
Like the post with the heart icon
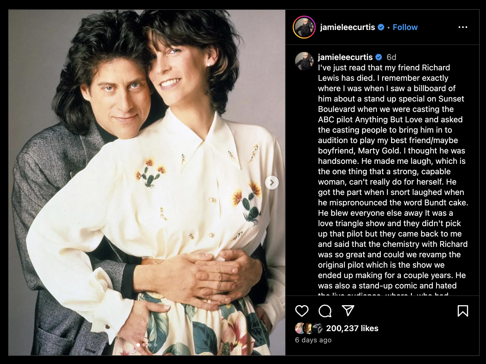pyautogui.click(x=302, y=311)
